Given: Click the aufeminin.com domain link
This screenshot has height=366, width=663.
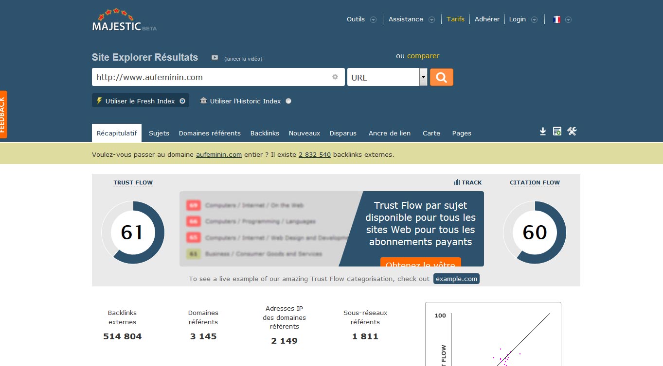Looking at the screenshot, I should coord(219,155).
